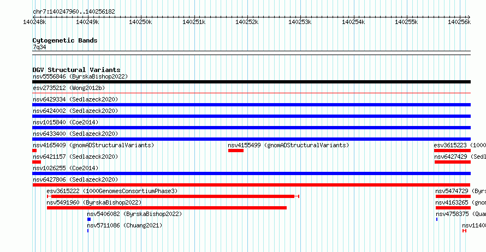486x252 pixels.
Task: Select the Cytogenetic Bands track title
Action: 65,40
